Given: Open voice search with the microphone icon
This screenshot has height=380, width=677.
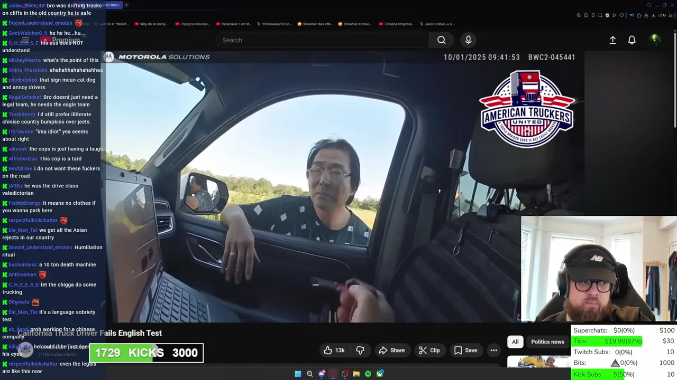Looking at the screenshot, I should click(468, 40).
